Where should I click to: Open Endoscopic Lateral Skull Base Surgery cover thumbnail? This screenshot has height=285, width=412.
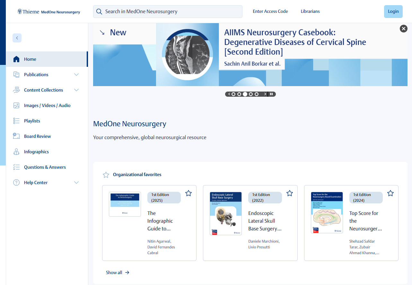coord(226,214)
